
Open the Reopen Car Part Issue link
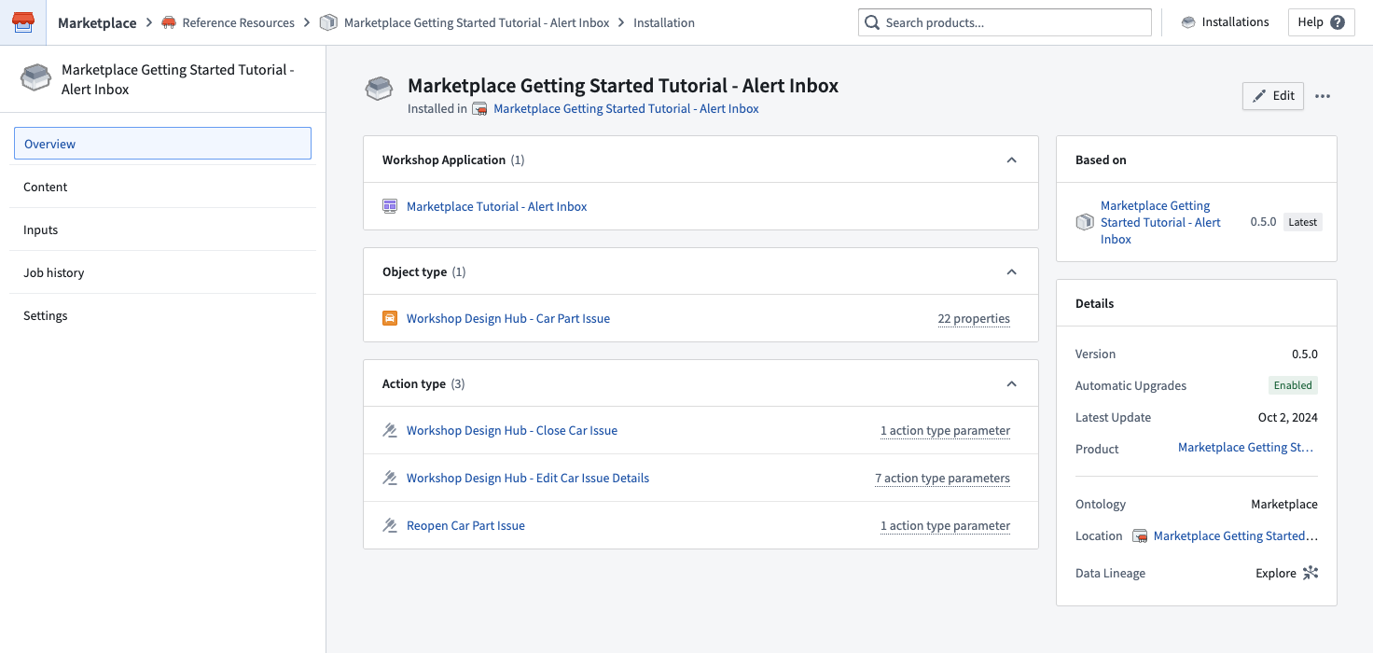coord(465,525)
